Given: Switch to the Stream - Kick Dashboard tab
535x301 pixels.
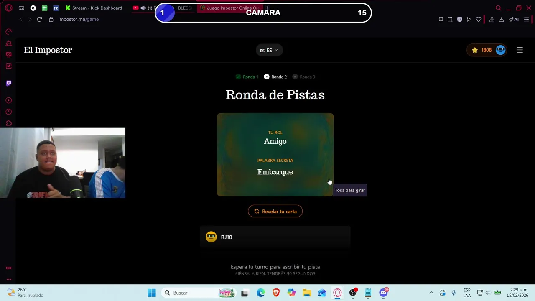Looking at the screenshot, I should tap(94, 8).
